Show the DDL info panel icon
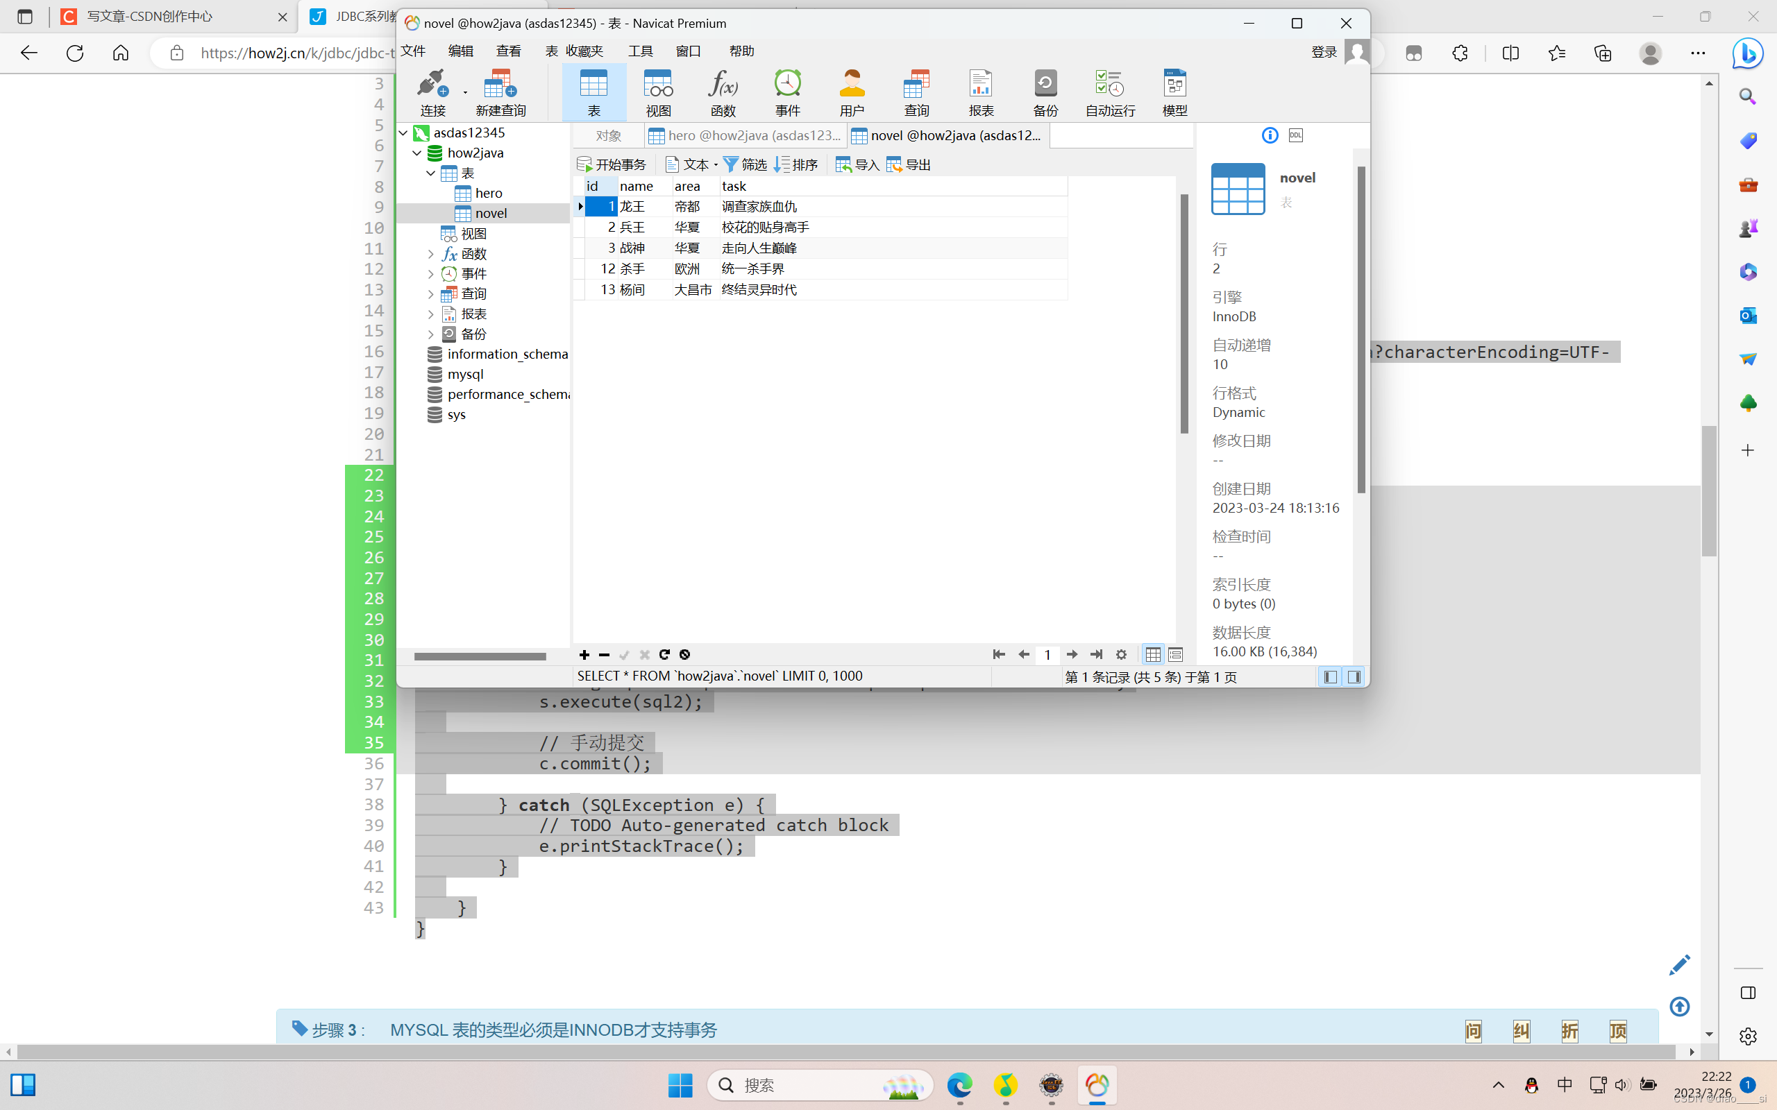 pos(1295,135)
